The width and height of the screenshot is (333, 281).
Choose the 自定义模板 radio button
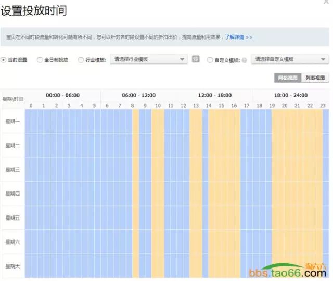coord(210,60)
